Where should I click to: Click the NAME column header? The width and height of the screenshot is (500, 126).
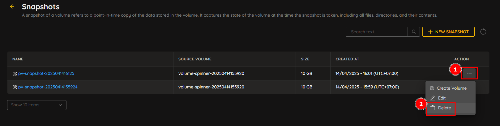coord(18,59)
